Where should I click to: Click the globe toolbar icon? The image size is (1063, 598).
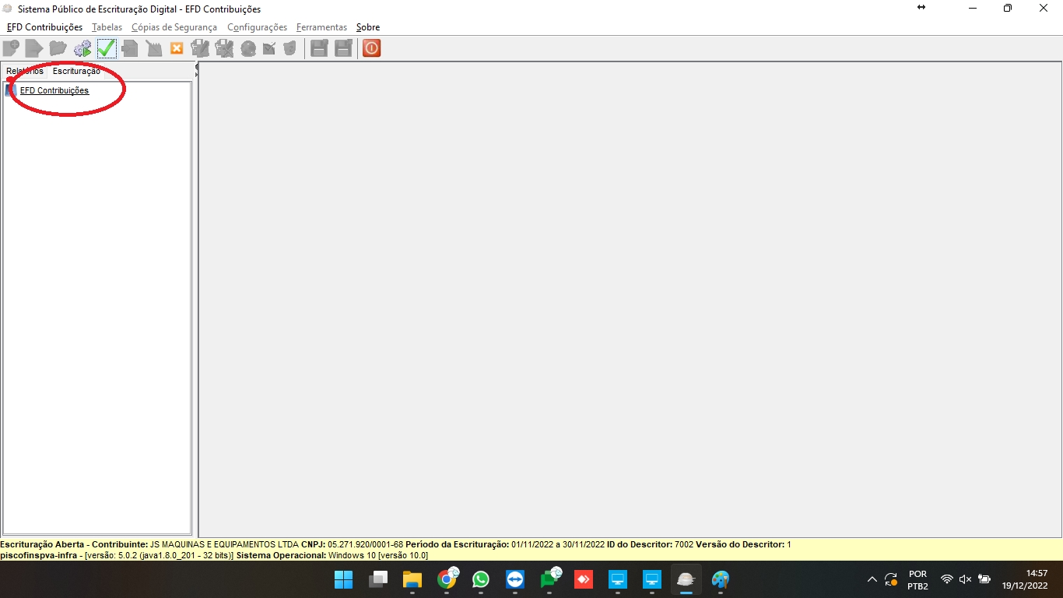pos(248,48)
